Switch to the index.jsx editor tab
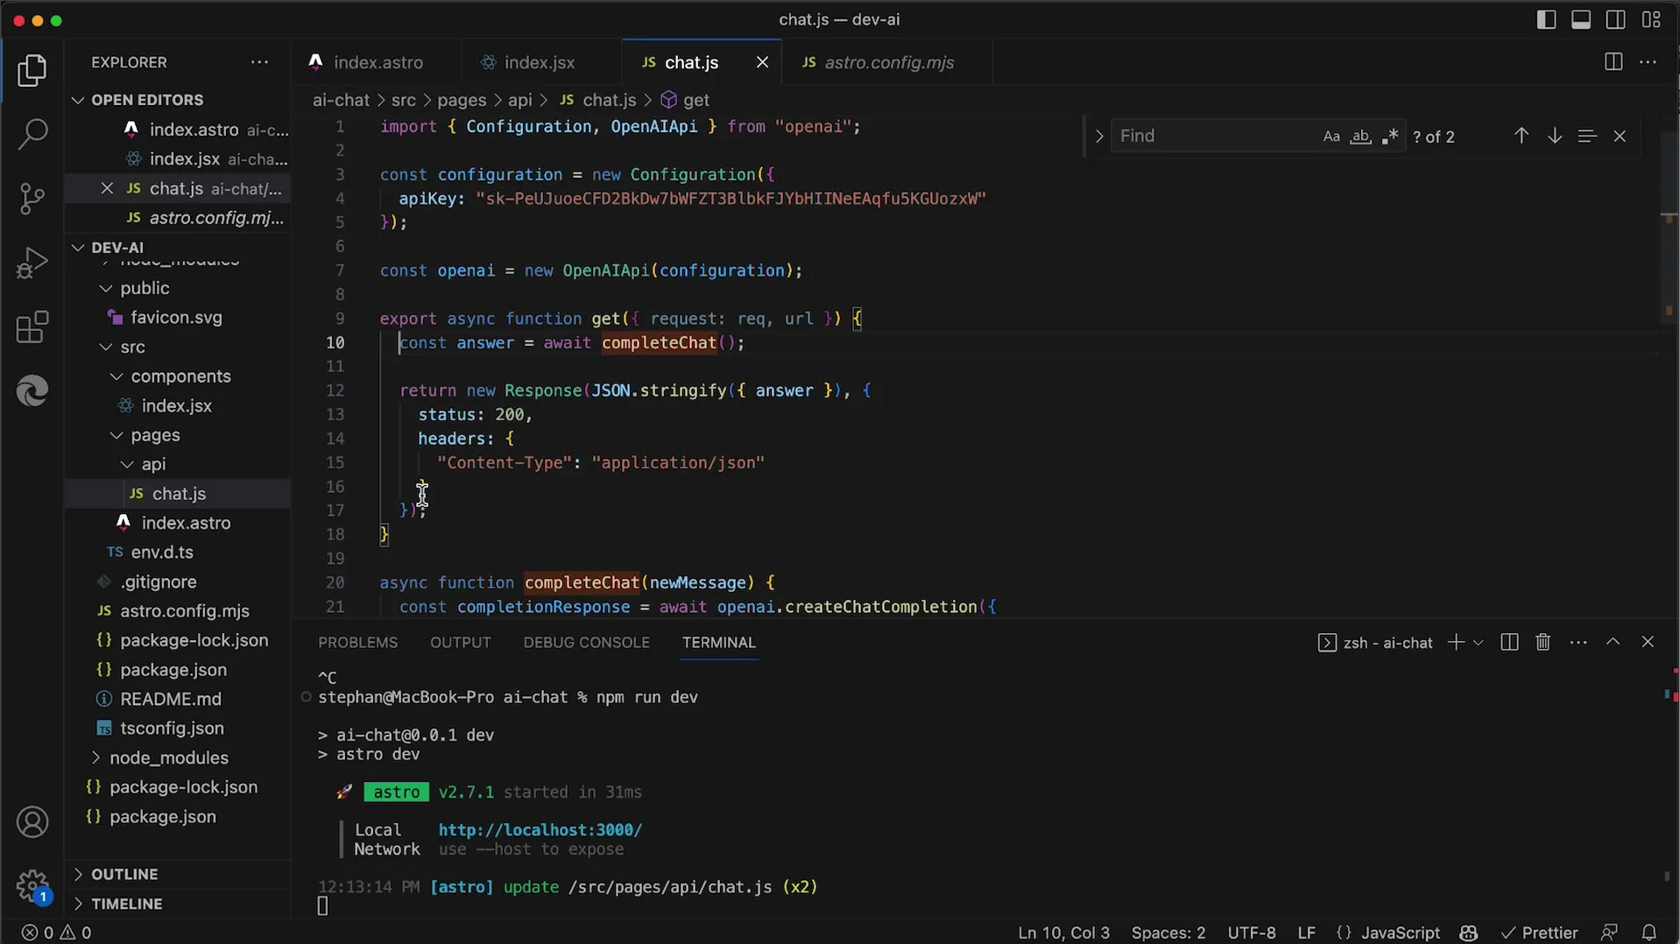1680x944 pixels. click(540, 62)
